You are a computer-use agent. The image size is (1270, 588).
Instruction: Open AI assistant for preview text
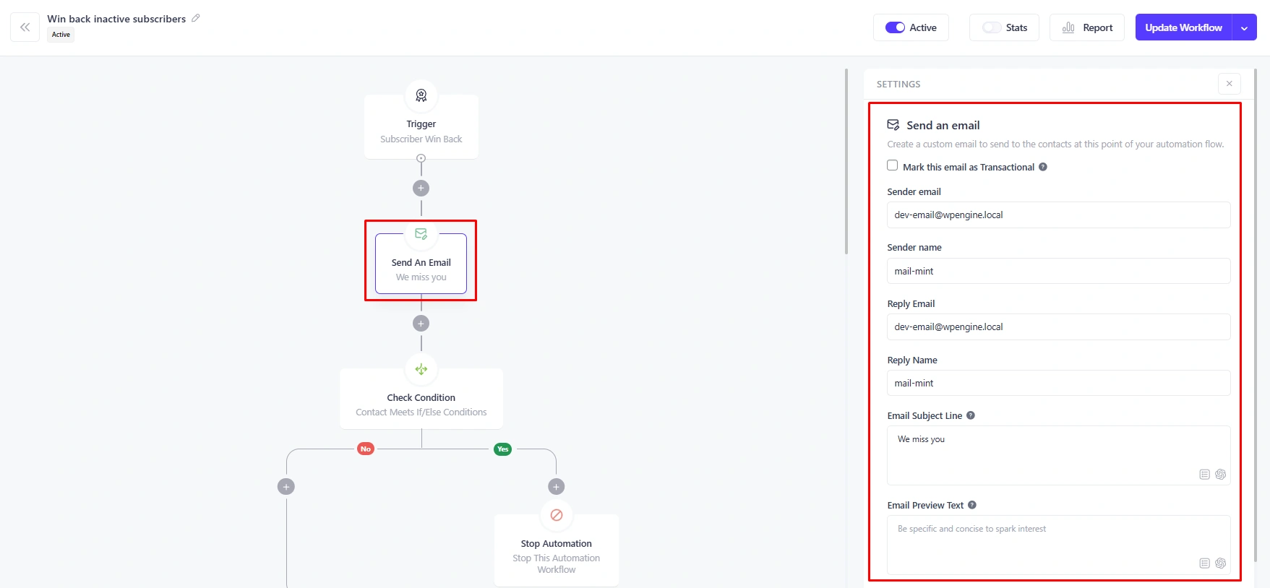click(1221, 563)
